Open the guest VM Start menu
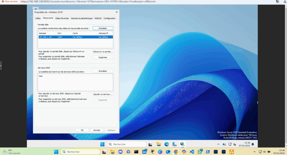 (x=102, y=144)
